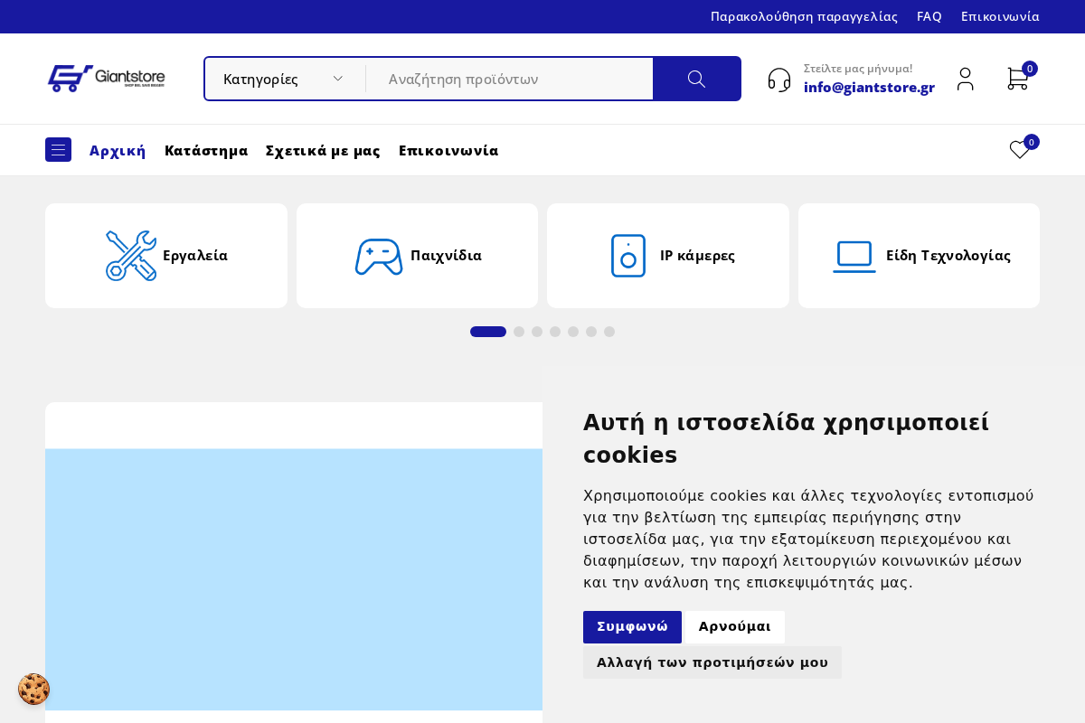Viewport: 1085px width, 723px height.
Task: Click the IP κάμερες camera icon
Action: [x=628, y=256]
